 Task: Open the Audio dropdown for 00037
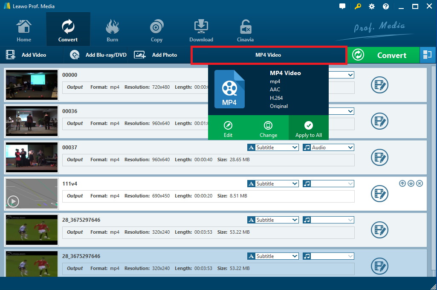[x=328, y=147]
